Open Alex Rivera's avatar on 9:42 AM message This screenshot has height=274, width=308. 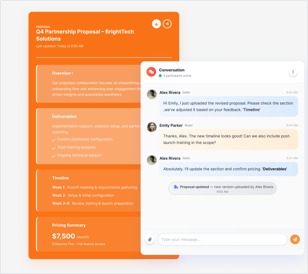[x=152, y=94]
